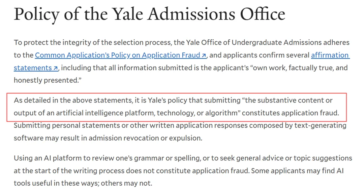Click the hyphenated word "text-generating"

[x=321, y=125]
